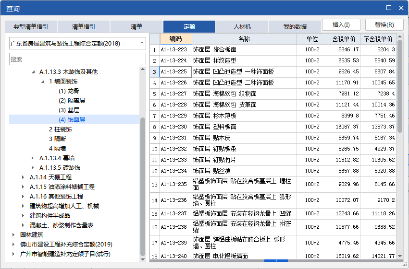409x269 pixels.
Task: Click the name 饰面层 拼纹造型
Action: click(x=215, y=61)
